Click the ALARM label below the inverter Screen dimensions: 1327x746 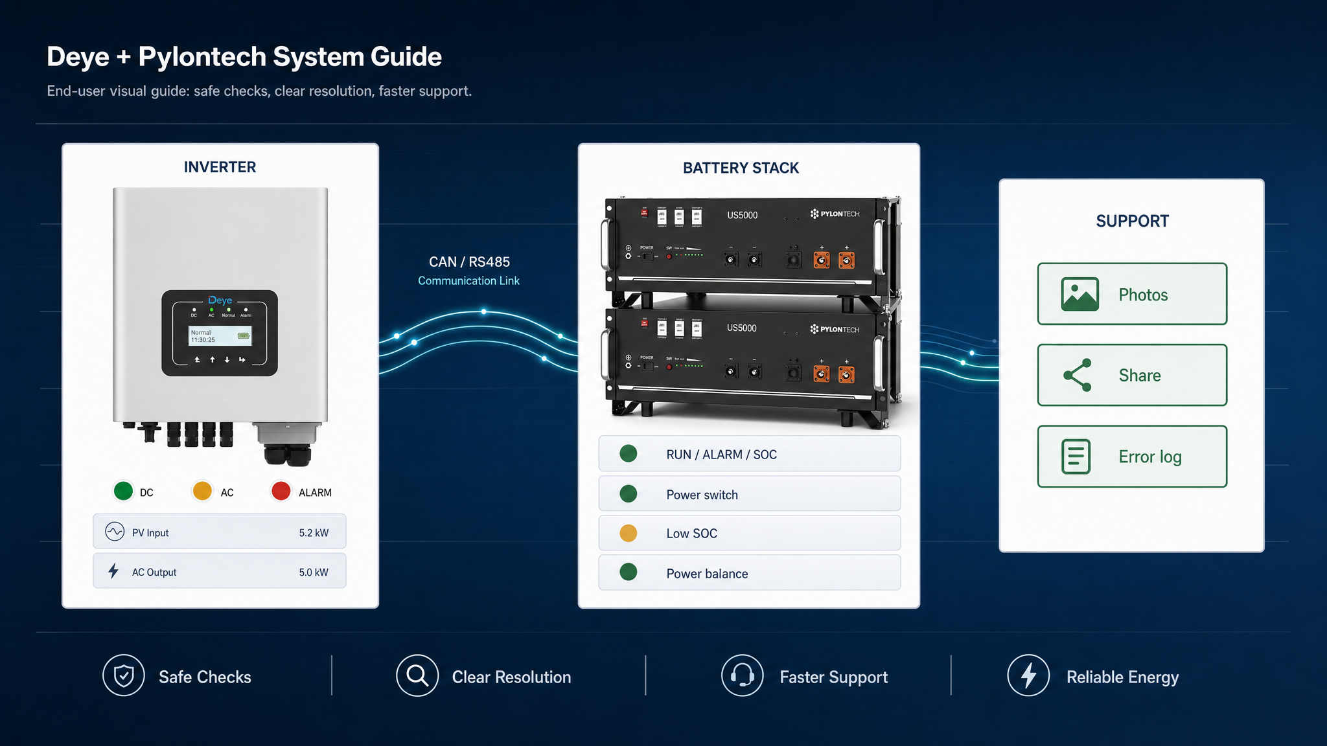315,493
